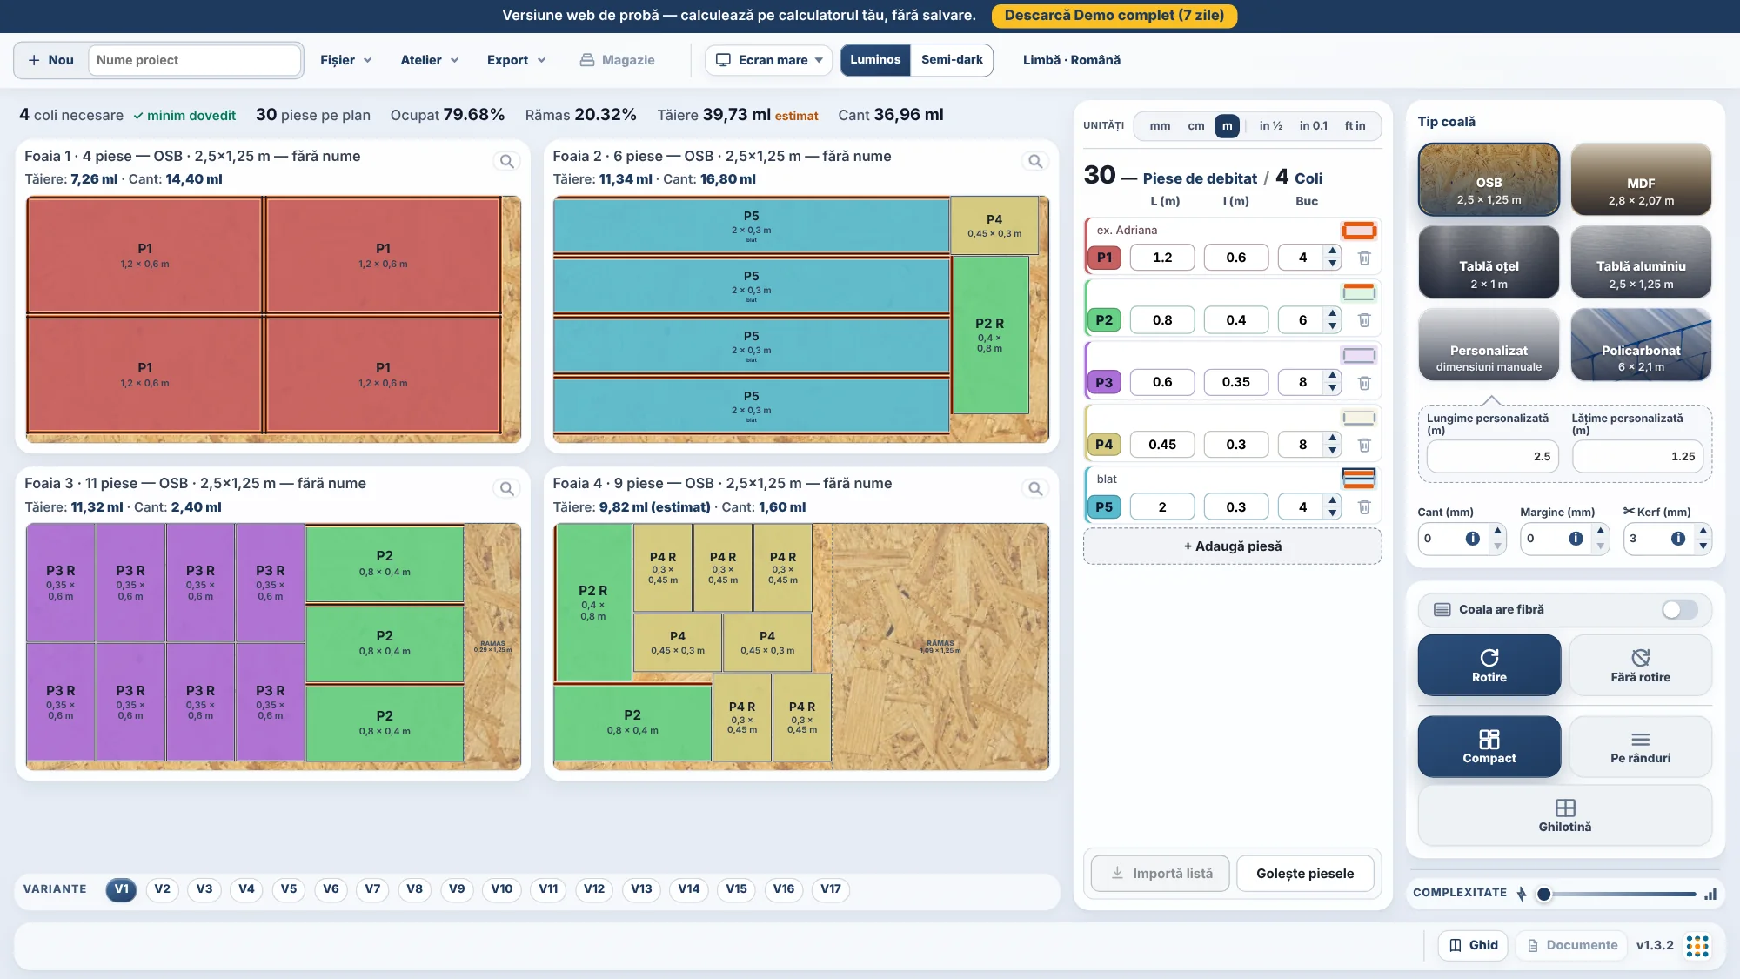Screen dimensions: 1740x979
Task: Click Golește piesele button
Action: coord(1304,874)
